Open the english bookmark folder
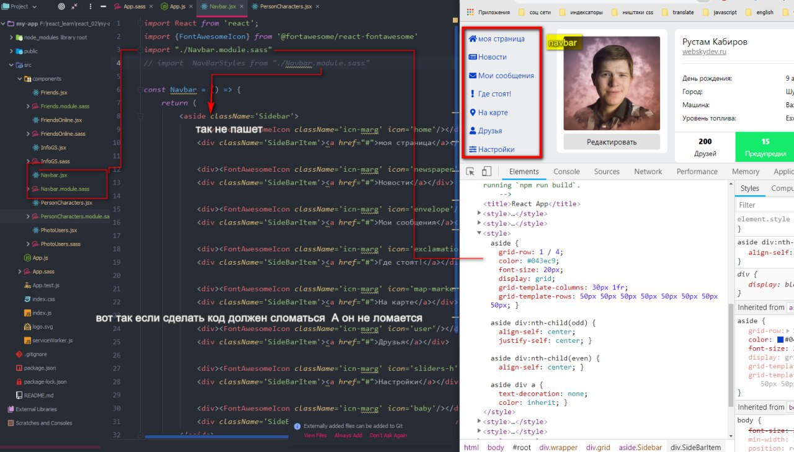 (760, 12)
